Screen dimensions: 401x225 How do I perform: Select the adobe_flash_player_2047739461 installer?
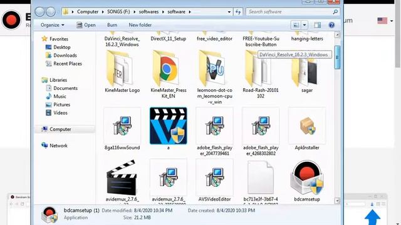[214, 126]
